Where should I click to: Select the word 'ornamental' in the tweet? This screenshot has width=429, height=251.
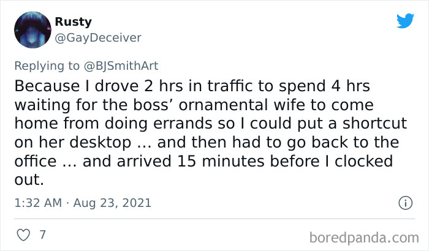[223, 105]
